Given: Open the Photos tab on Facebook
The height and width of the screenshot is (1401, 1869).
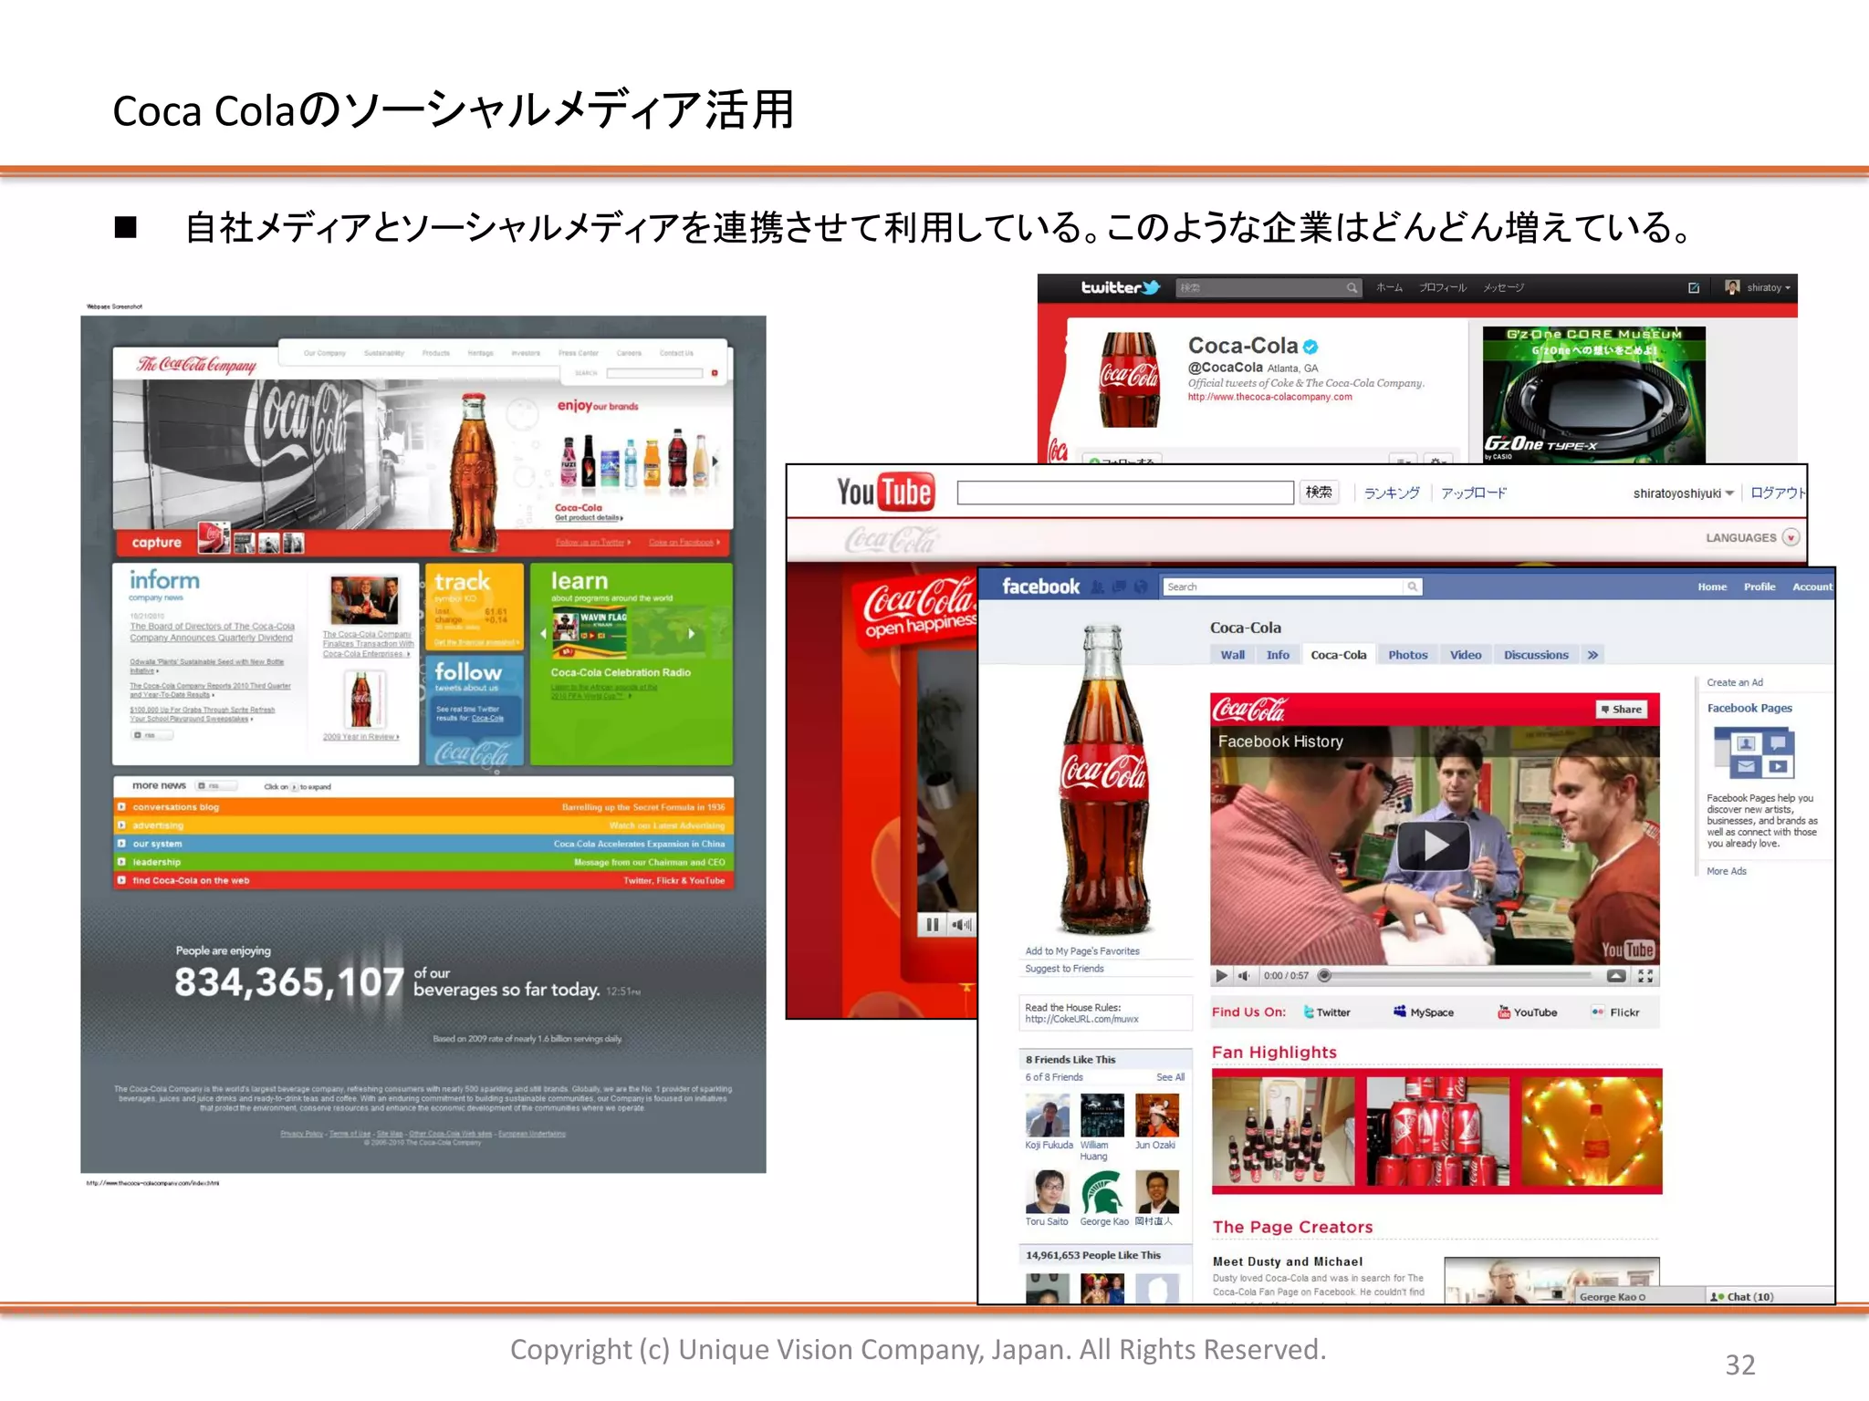Looking at the screenshot, I should point(1407,655).
